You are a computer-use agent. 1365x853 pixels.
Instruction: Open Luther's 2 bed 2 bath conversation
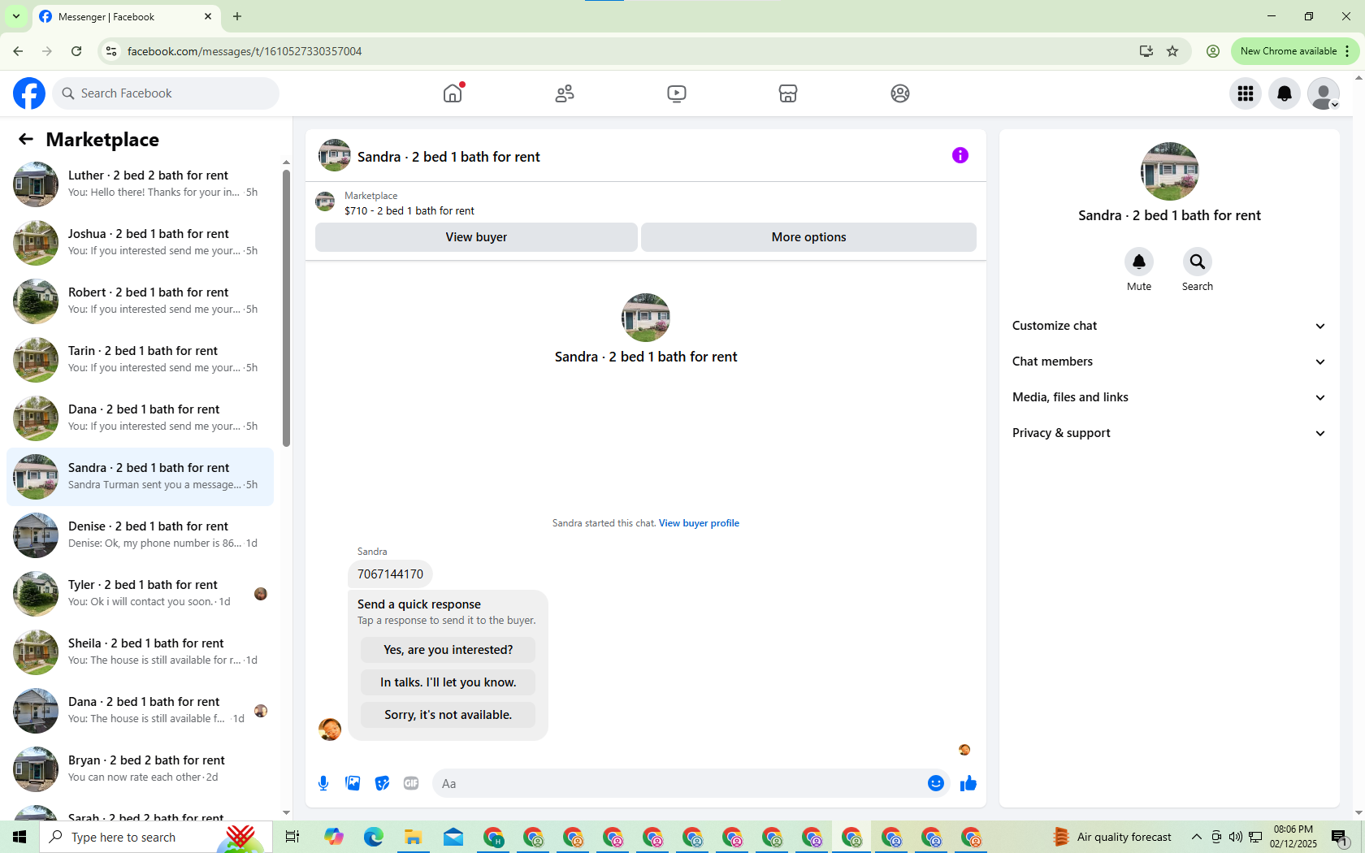pos(140,184)
